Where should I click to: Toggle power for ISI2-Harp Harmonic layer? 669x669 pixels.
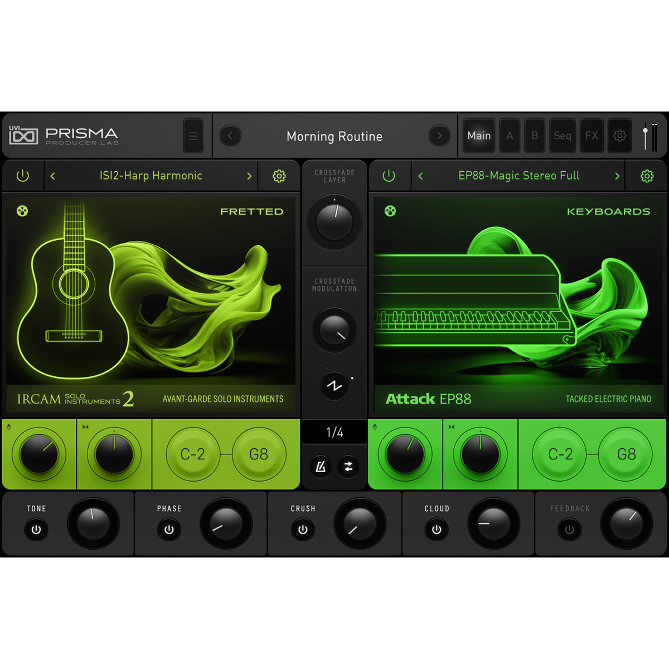click(x=23, y=176)
